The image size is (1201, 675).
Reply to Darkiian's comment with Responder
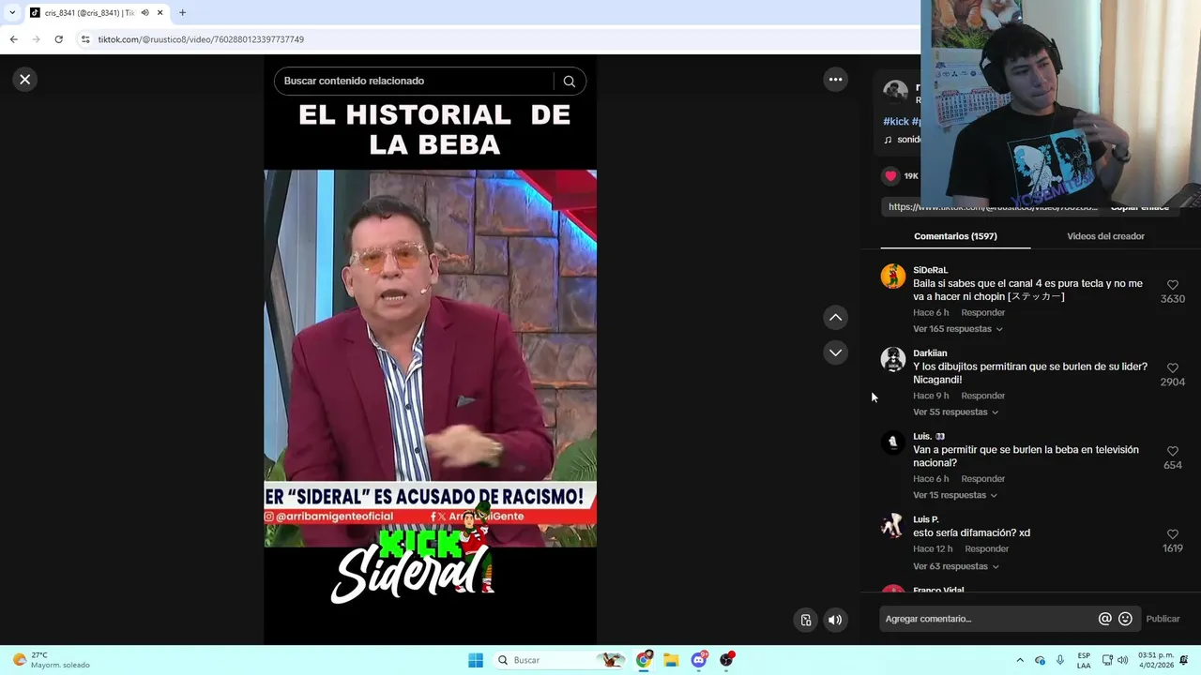point(982,396)
